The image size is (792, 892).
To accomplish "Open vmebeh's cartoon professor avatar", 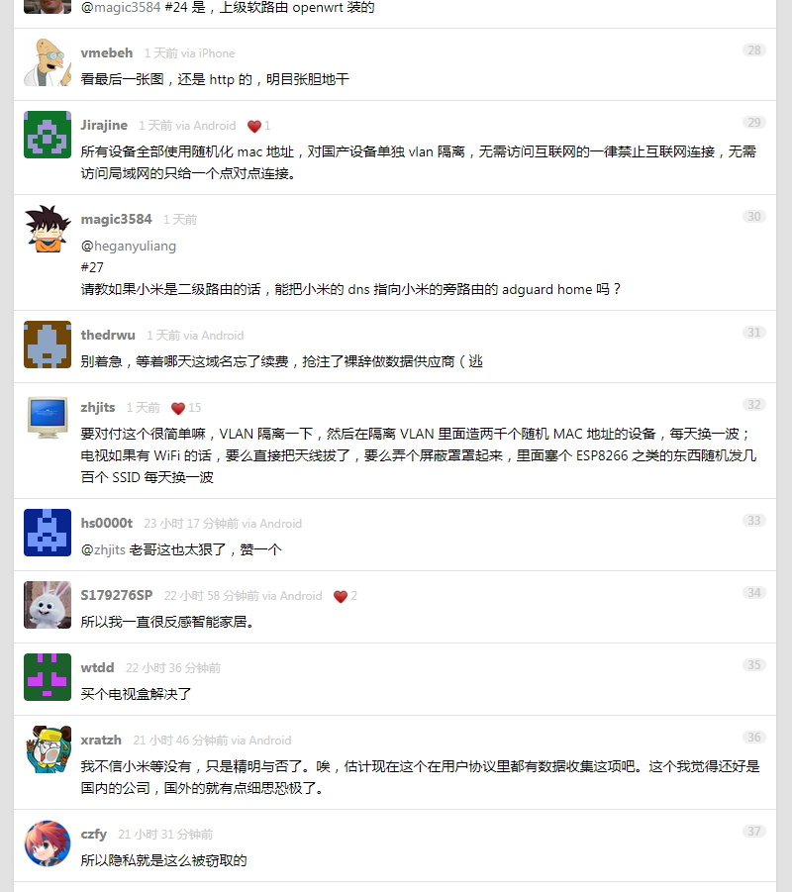I will coord(48,62).
